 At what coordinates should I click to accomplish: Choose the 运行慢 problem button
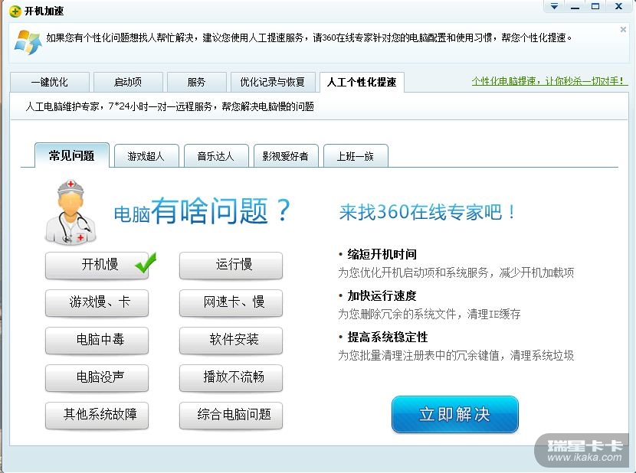(231, 265)
